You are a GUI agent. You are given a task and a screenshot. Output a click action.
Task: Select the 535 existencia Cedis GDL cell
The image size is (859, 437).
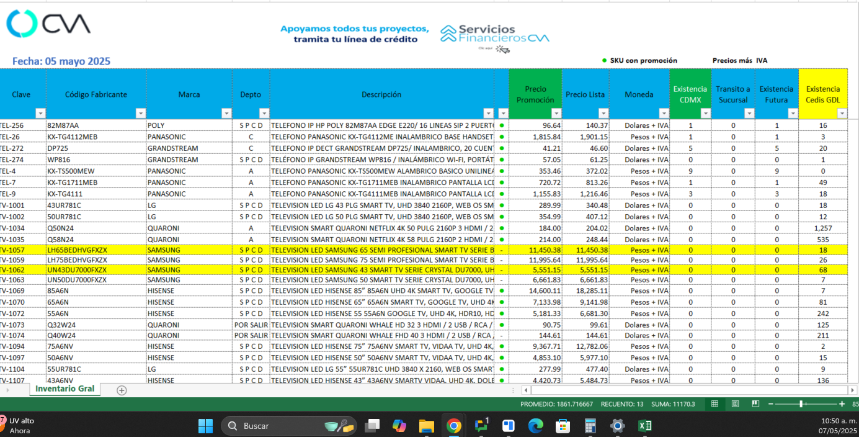point(823,239)
